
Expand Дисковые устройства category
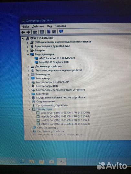point(28,67)
